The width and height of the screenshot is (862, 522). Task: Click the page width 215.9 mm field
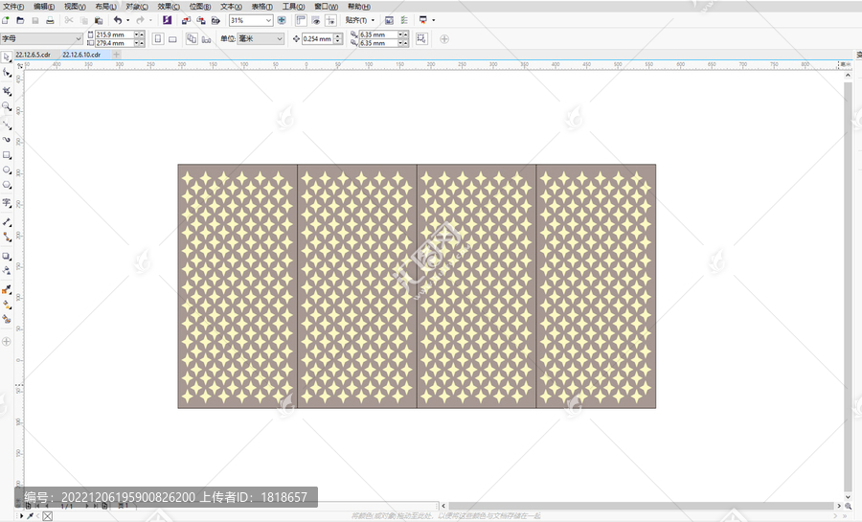pyautogui.click(x=114, y=34)
